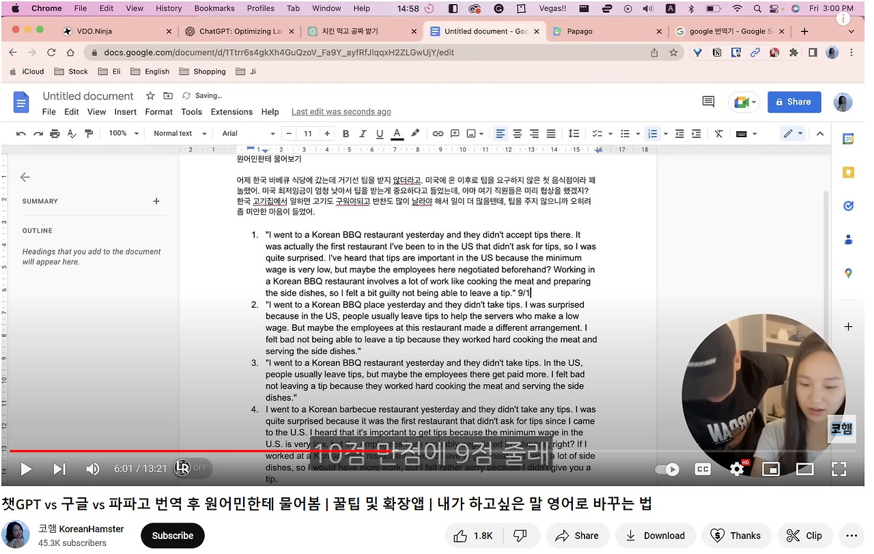Image resolution: width=874 pixels, height=554 pixels.
Task: Open Last edit was seconds ago history
Action: point(341,111)
